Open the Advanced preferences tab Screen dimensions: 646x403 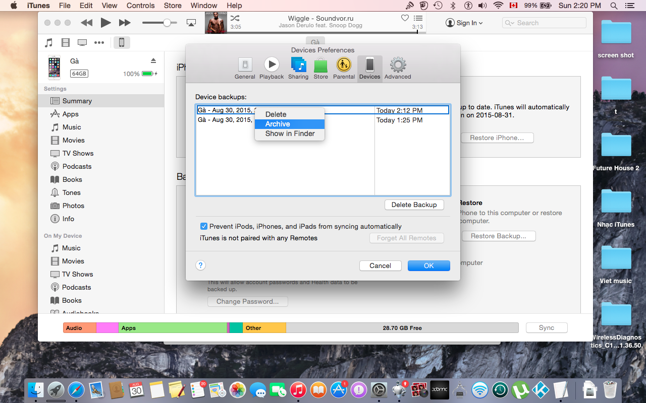pos(398,69)
